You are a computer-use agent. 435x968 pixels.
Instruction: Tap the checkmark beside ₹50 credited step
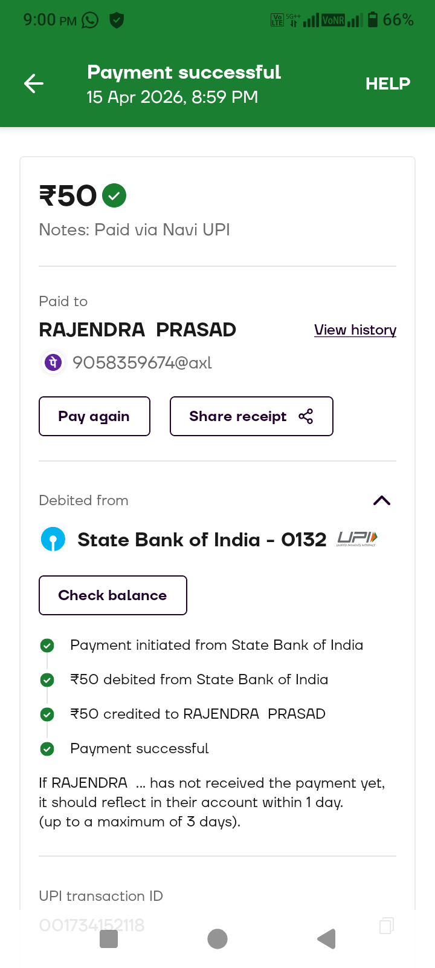(x=47, y=715)
